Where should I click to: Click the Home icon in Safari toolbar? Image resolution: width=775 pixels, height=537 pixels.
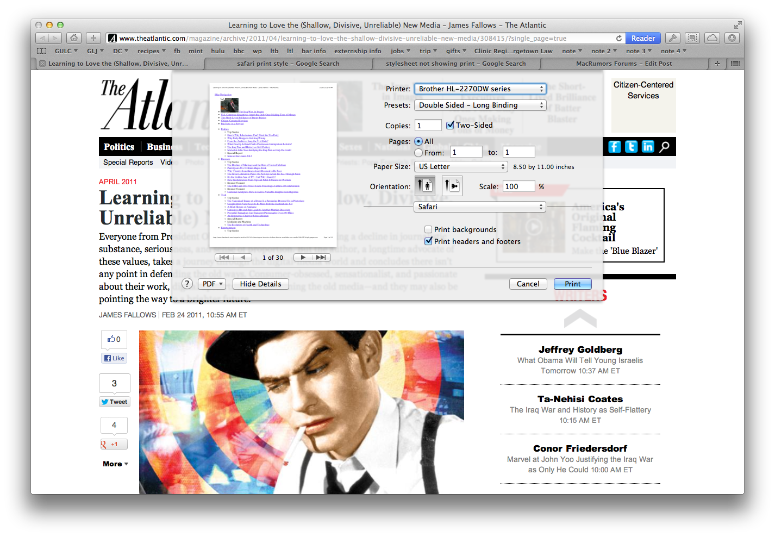pos(74,38)
